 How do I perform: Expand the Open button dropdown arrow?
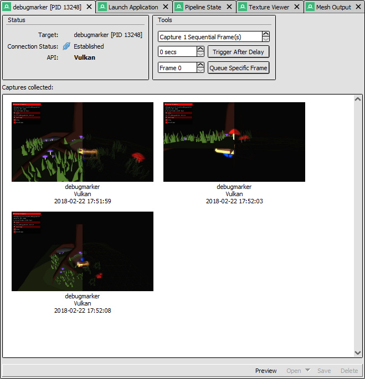(x=307, y=370)
